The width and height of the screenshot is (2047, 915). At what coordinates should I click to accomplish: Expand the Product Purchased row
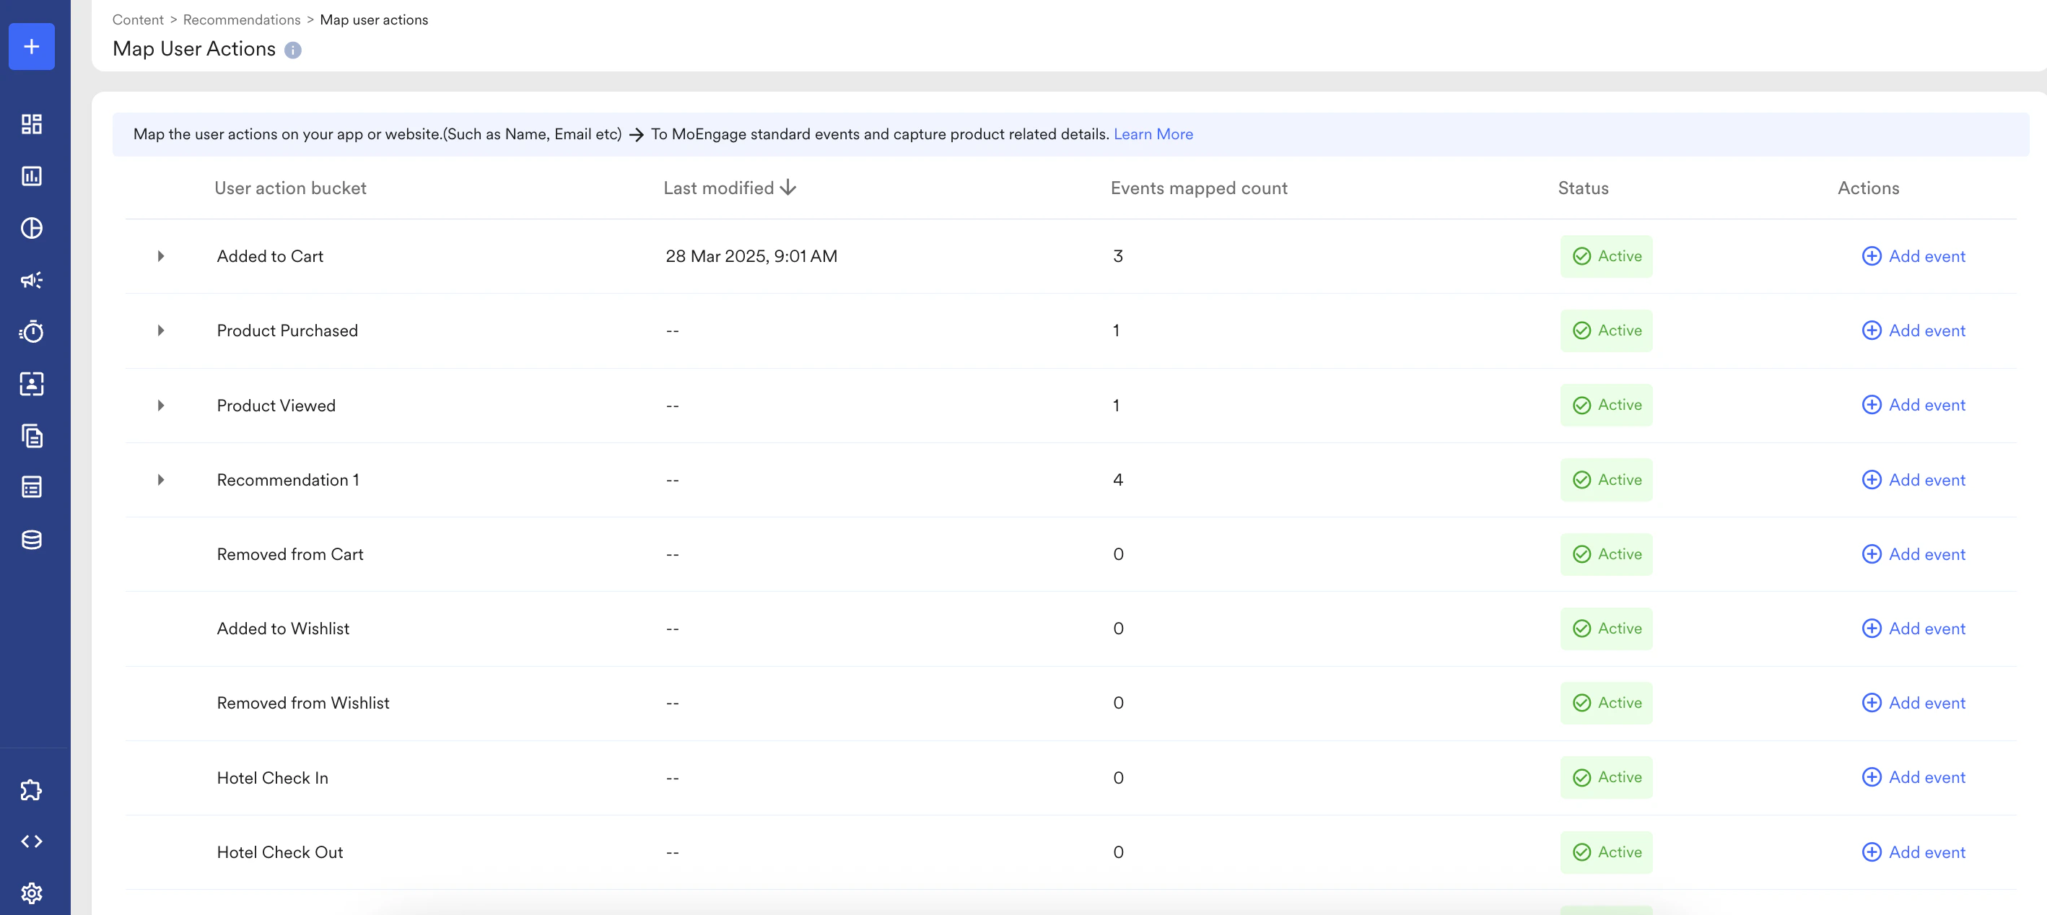coord(160,330)
